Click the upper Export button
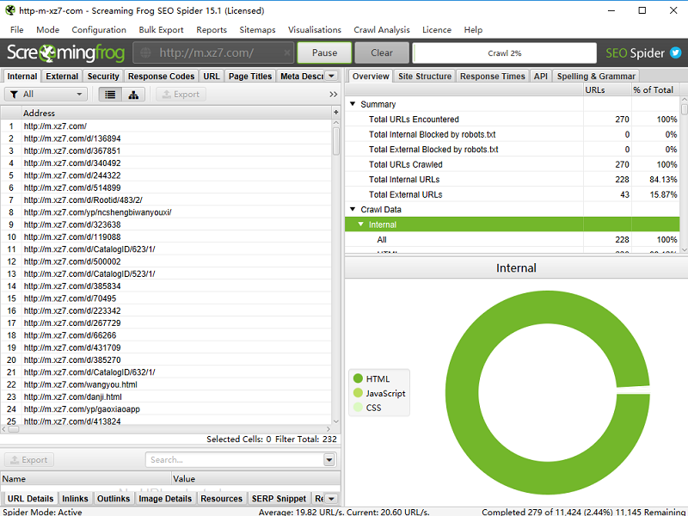 [x=181, y=95]
